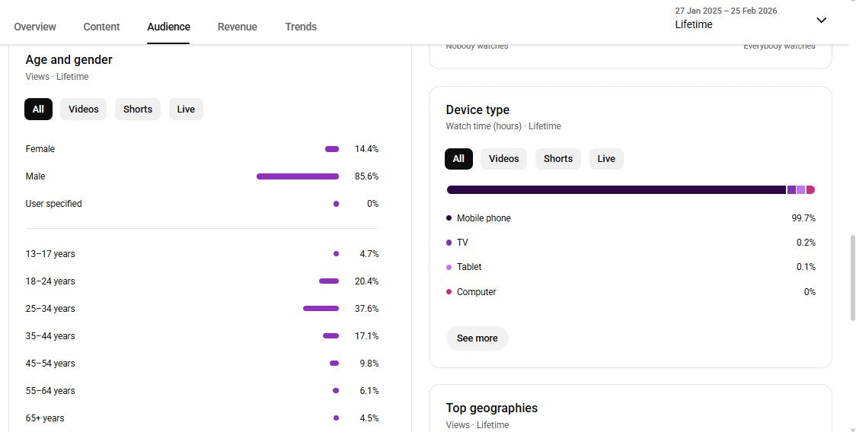Screen dimensions: 856x432
Task: Click the Tablet legend dot
Action: 449,267
